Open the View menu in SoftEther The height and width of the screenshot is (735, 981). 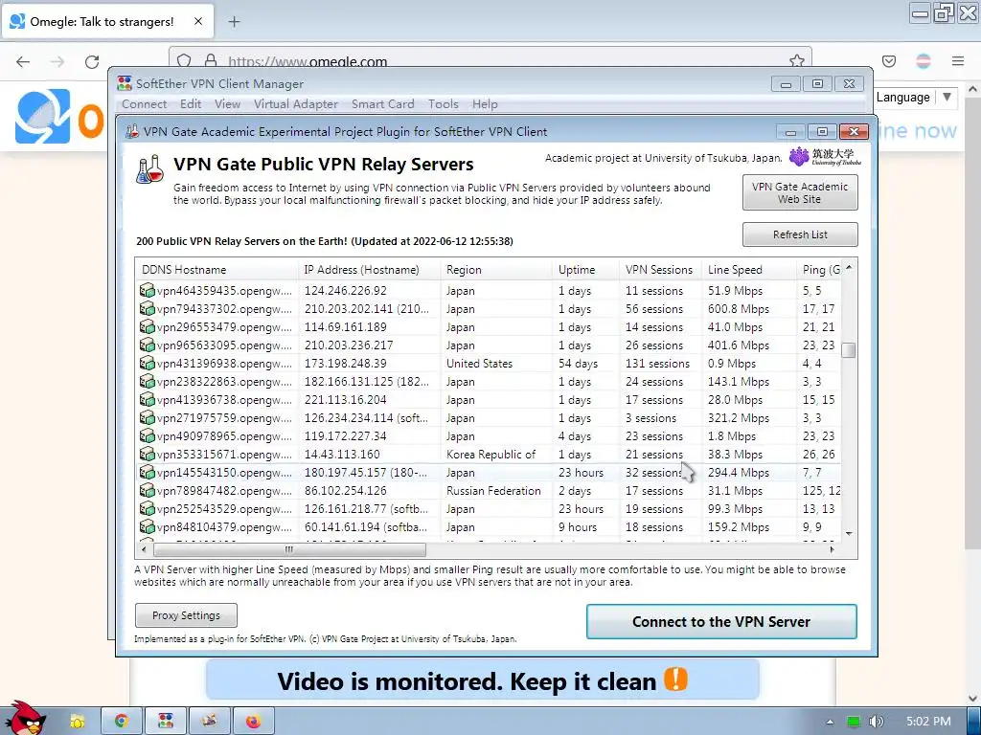coord(228,103)
